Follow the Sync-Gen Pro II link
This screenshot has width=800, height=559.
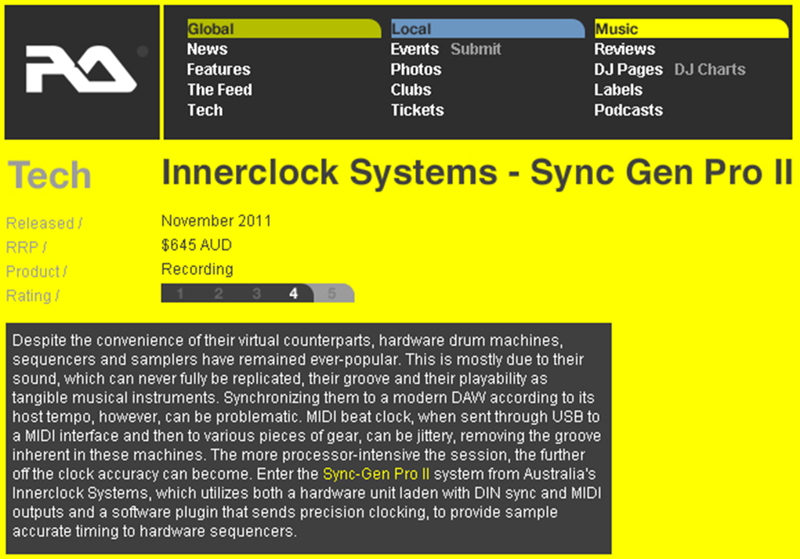click(376, 474)
